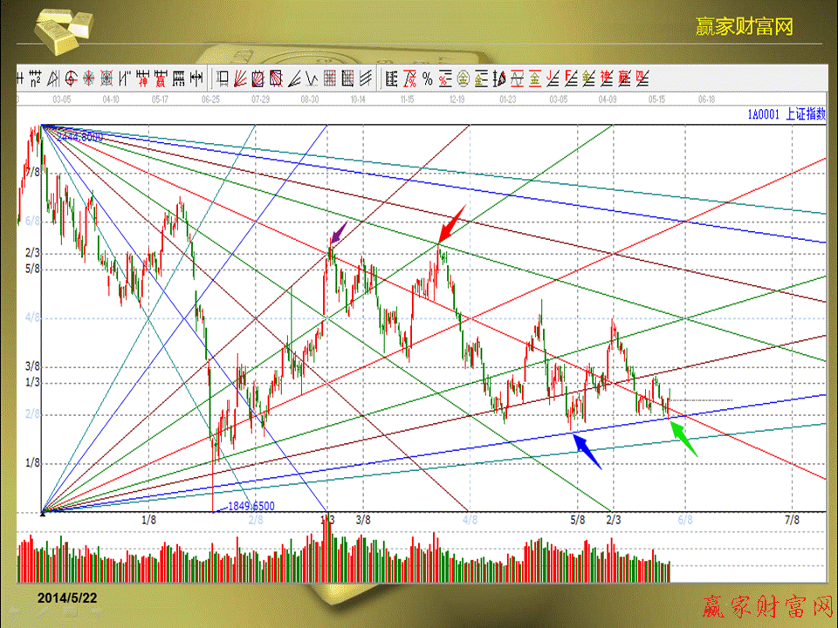Click the 1A0001 上证指数 chart title label
The width and height of the screenshot is (838, 628).
785,113
